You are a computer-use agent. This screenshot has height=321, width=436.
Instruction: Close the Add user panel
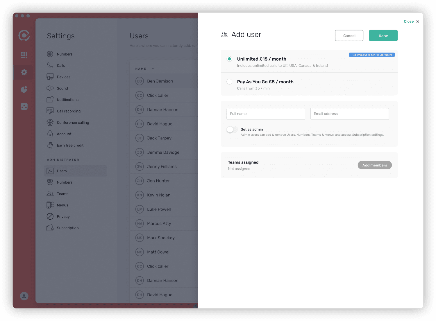(x=412, y=21)
